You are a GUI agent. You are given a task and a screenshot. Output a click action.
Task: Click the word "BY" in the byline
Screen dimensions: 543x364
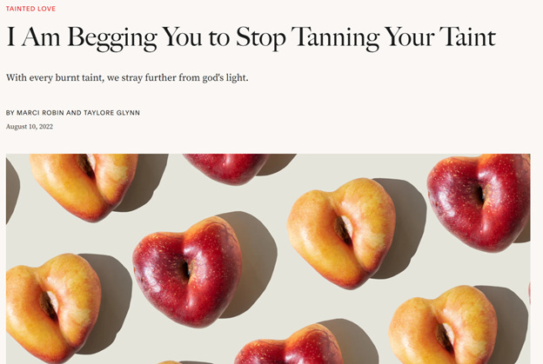pyautogui.click(x=10, y=113)
